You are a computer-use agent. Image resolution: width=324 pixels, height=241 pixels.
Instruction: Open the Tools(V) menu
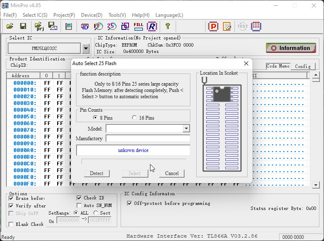click(x=117, y=15)
